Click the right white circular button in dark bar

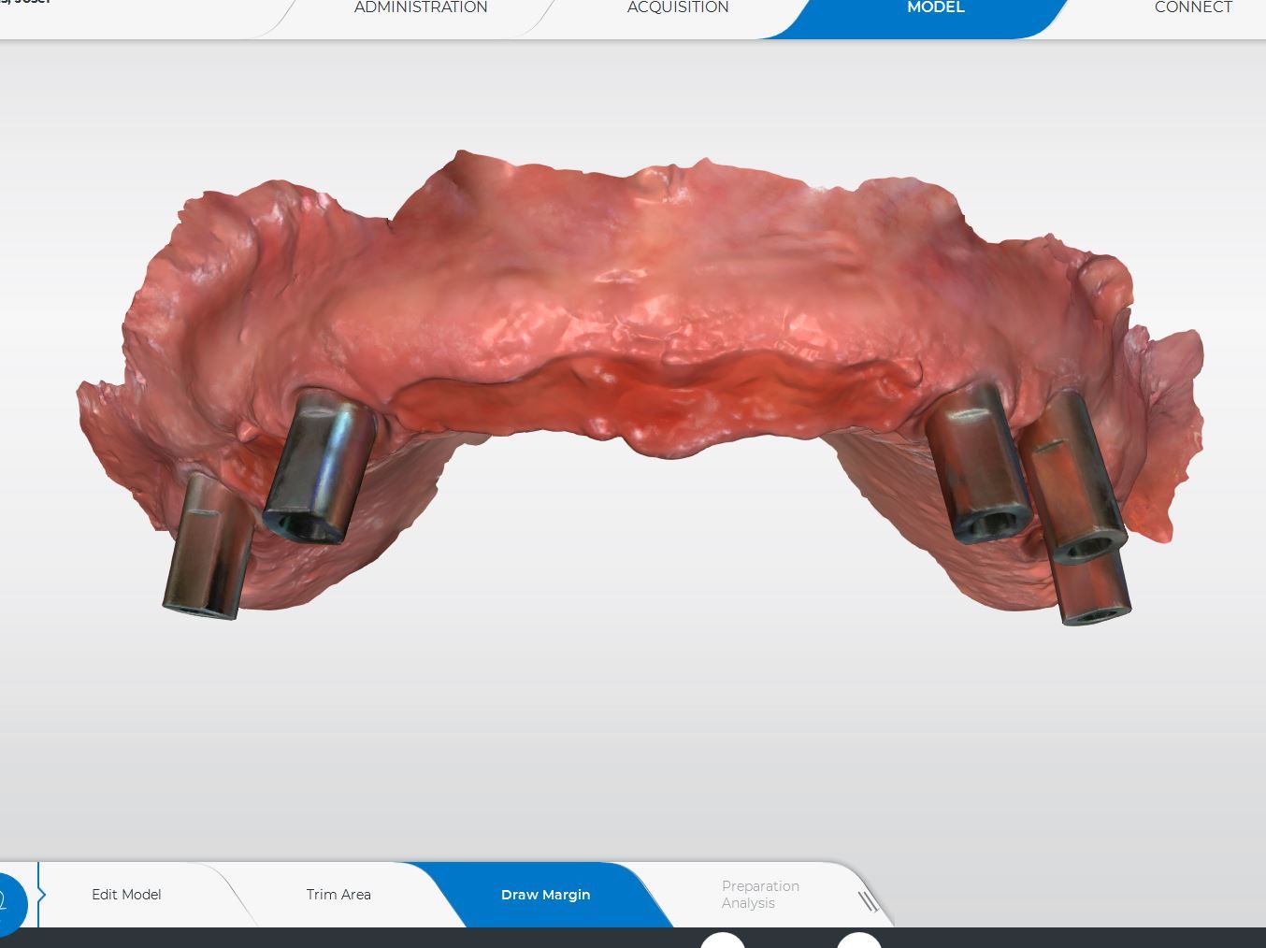(858, 941)
